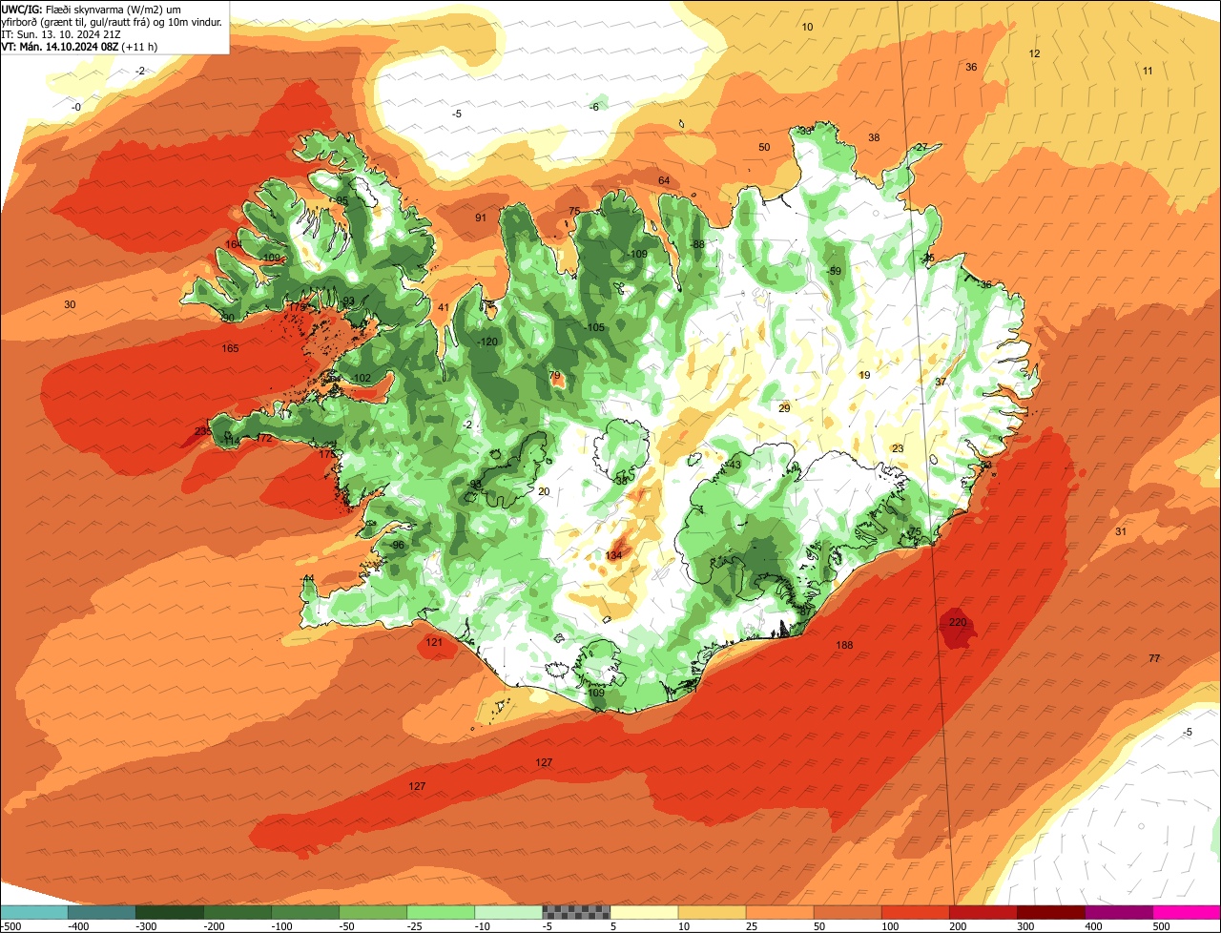Image resolution: width=1221 pixels, height=933 pixels.
Task: Click the value "77" over the eastern sea
Action: (1154, 659)
